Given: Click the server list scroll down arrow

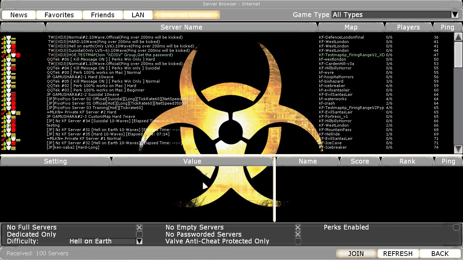Looking at the screenshot, I should coord(458,149).
